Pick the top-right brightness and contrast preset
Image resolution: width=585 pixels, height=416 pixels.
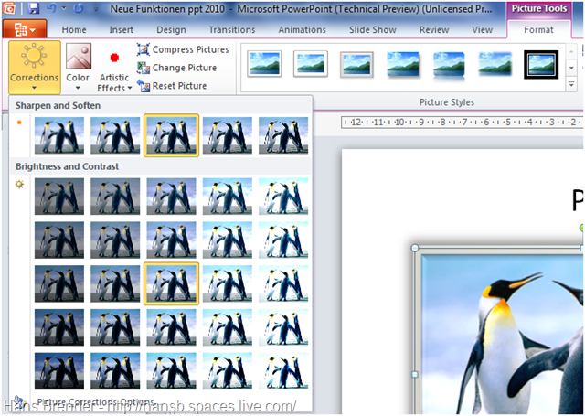[283, 197]
